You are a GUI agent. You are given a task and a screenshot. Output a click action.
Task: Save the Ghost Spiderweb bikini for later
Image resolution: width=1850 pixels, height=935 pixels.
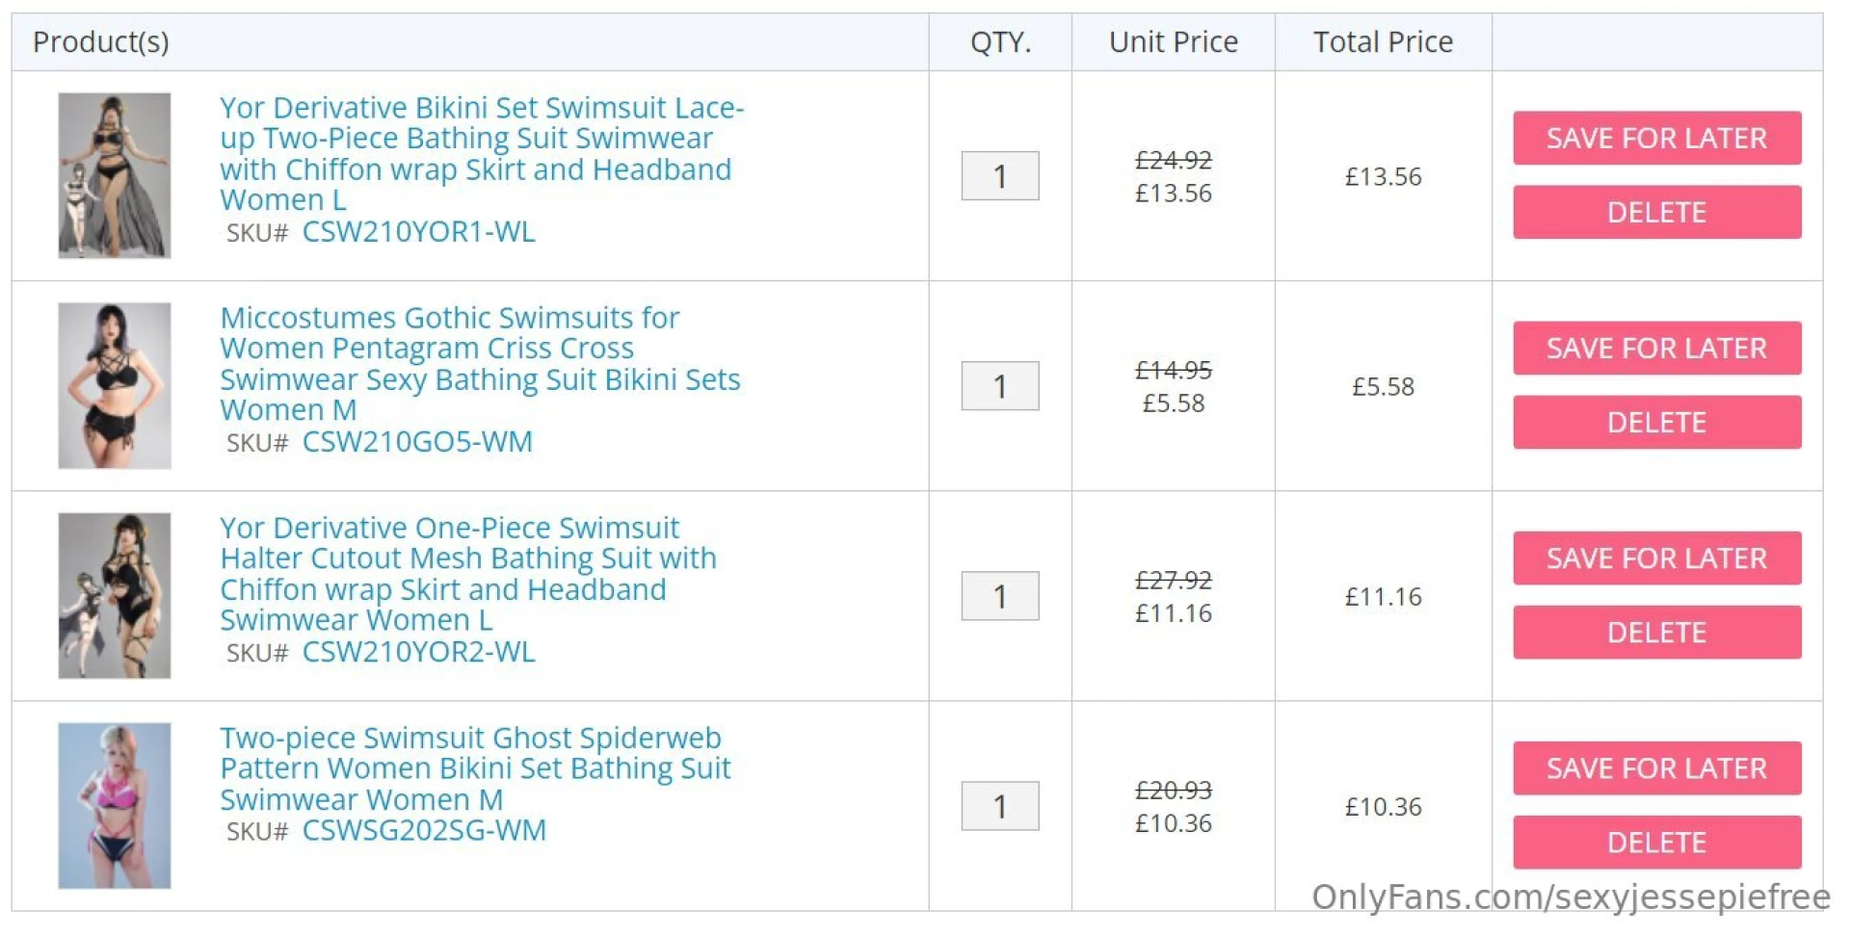(x=1655, y=767)
